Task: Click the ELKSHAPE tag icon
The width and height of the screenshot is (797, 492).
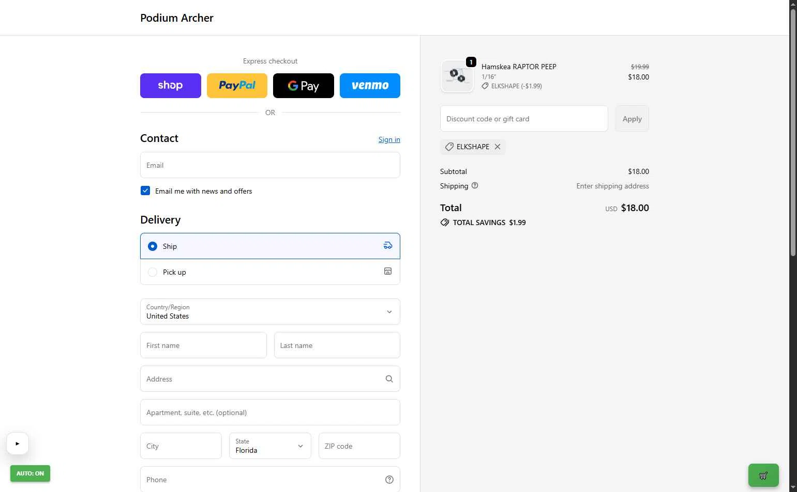Action: (449, 147)
